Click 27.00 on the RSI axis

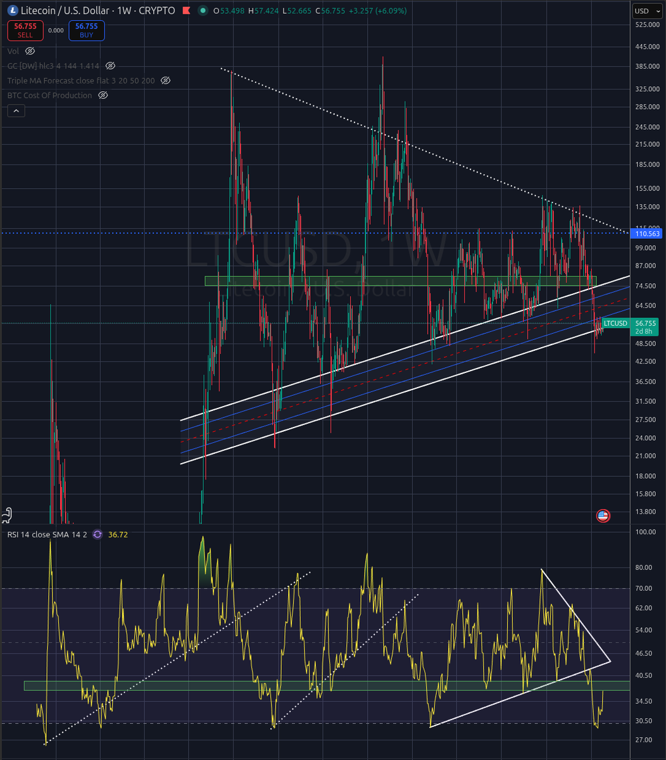pyautogui.click(x=643, y=740)
